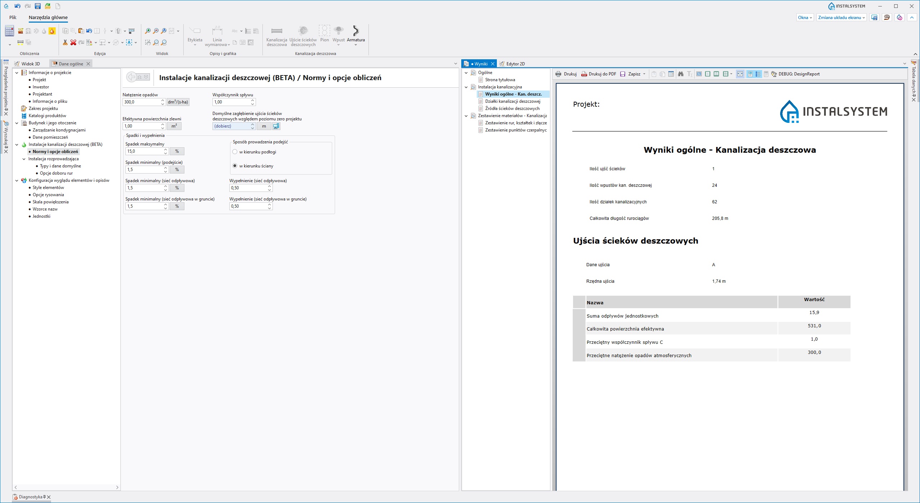Click the scissors cut icon

pos(65,42)
